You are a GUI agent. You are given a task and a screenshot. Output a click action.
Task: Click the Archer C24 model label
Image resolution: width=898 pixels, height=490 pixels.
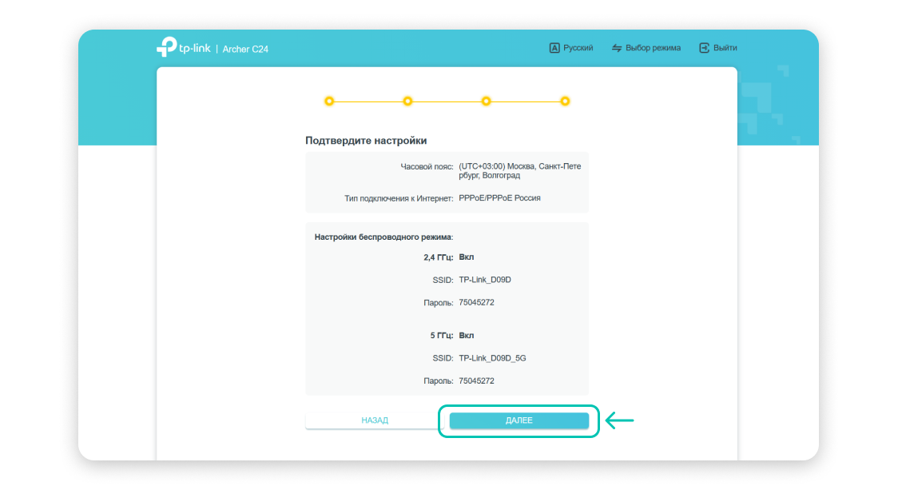(x=245, y=50)
